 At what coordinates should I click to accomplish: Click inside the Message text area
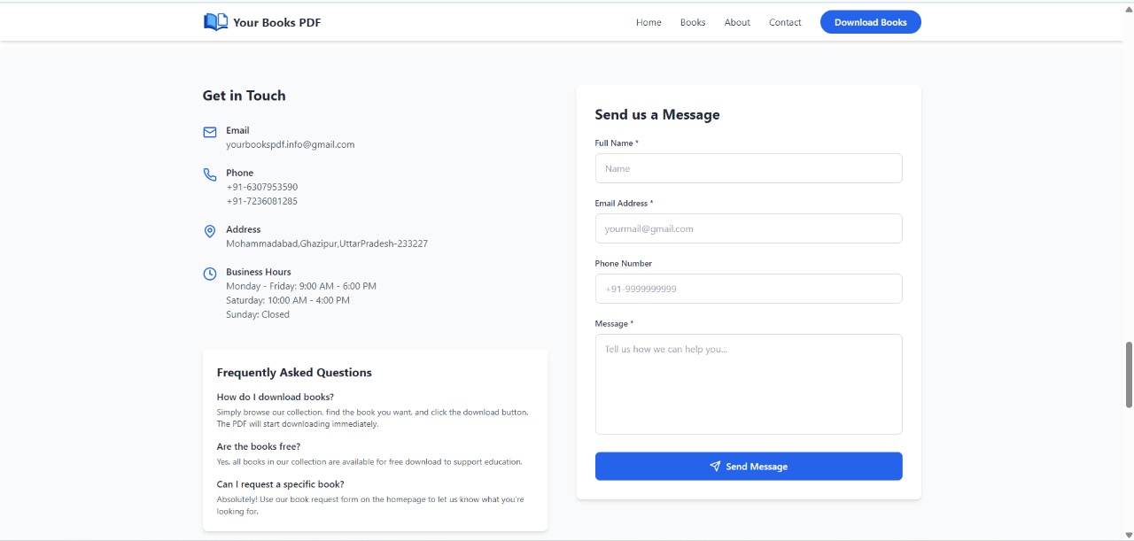[x=749, y=384]
